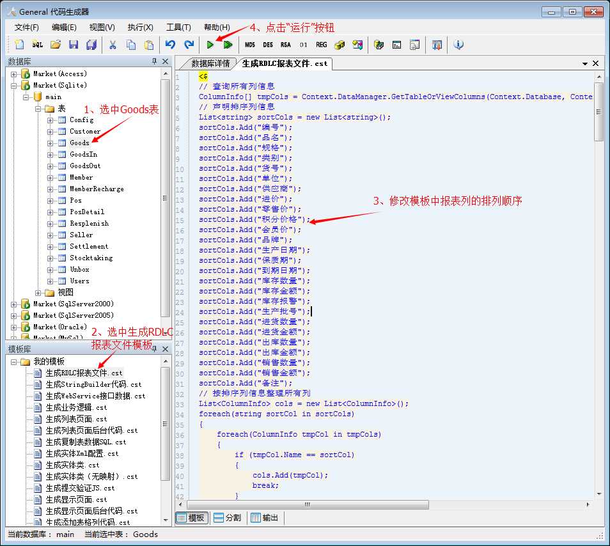Image resolution: width=610 pixels, height=546 pixels.
Task: Click the REG regex tool icon
Action: point(322,45)
